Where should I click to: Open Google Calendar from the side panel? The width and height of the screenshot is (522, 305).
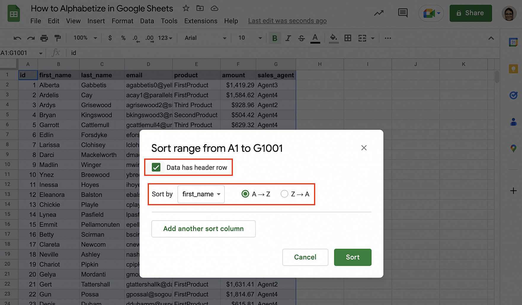pyautogui.click(x=514, y=42)
